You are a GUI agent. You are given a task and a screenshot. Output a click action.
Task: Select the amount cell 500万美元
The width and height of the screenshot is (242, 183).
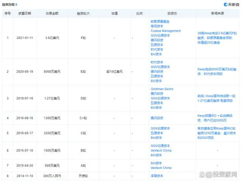[52, 166]
